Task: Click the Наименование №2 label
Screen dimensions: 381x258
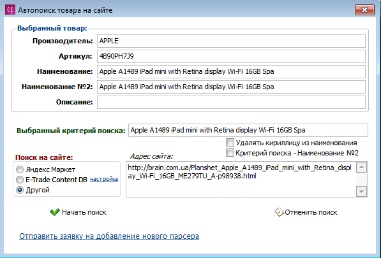Action: (57, 87)
